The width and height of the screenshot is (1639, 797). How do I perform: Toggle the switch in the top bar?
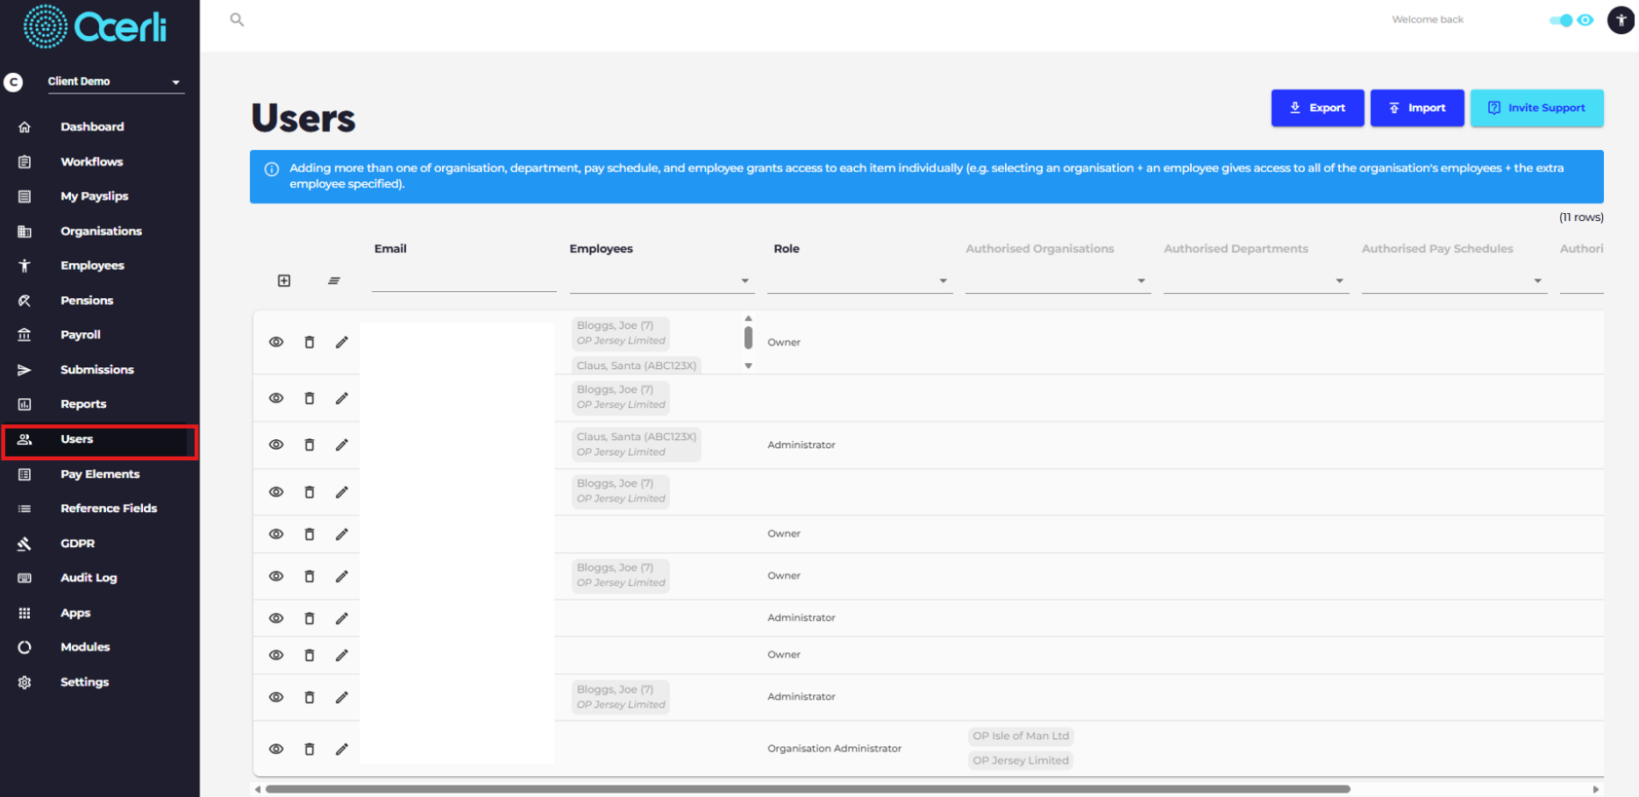(1561, 20)
